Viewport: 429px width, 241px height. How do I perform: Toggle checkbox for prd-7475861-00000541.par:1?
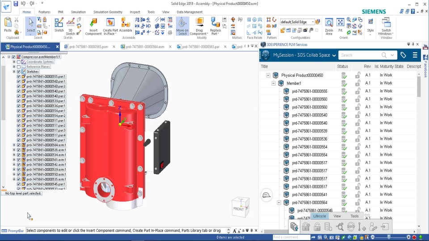click(19, 140)
